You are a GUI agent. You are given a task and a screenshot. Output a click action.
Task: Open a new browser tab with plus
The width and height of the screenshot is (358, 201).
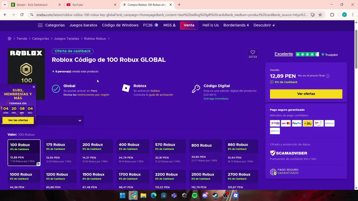(x=179, y=5)
